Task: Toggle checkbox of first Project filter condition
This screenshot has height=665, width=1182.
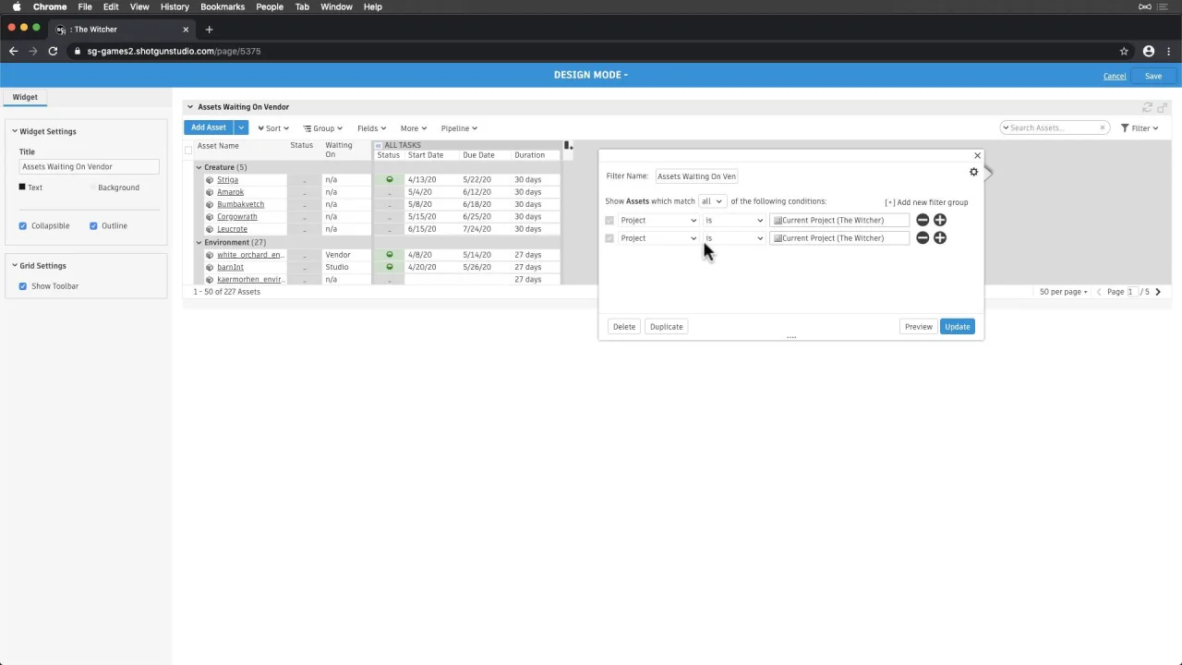Action: pos(609,220)
